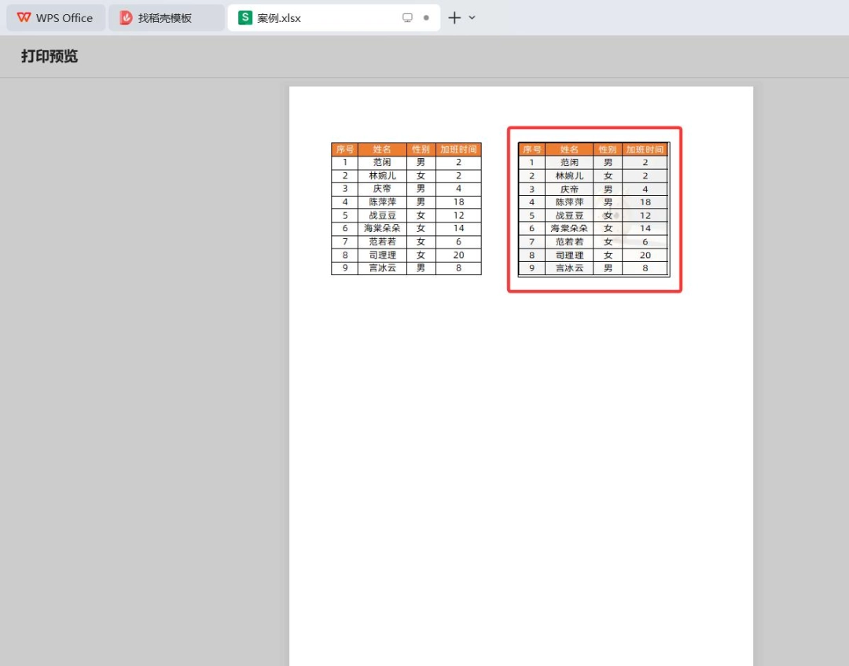
Task: Select 陈萍萍 in the left table
Action: coord(382,202)
